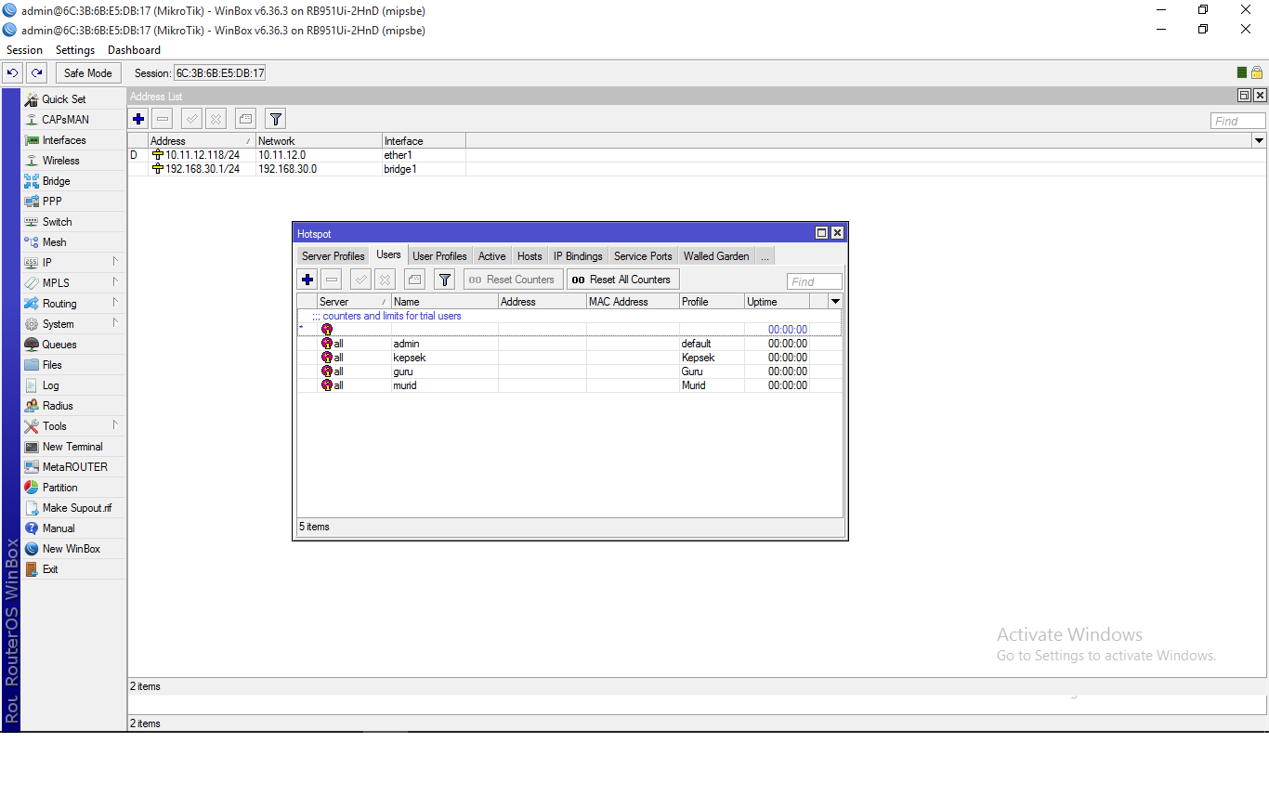Image resolution: width=1269 pixels, height=808 pixels.
Task: Click the Undo arrow in WinBox toolbar
Action: click(x=13, y=72)
